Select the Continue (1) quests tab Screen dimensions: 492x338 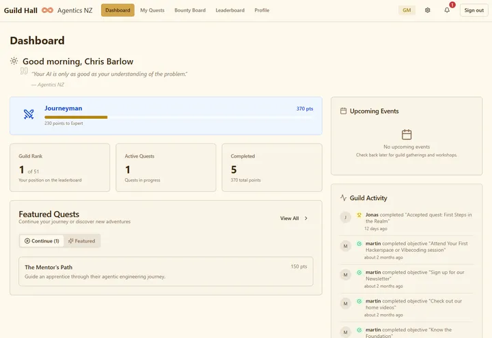point(42,241)
